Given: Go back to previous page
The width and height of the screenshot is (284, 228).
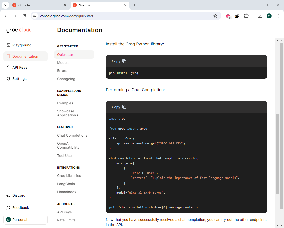Looking at the screenshot, I should point(6,16).
